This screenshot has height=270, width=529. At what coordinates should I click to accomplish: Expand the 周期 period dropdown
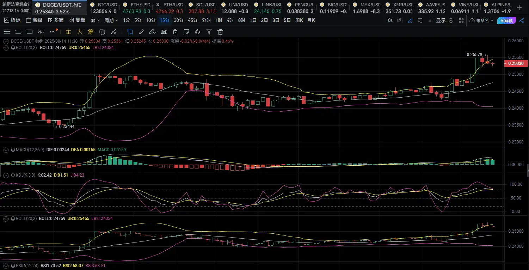pyautogui.click(x=111, y=20)
